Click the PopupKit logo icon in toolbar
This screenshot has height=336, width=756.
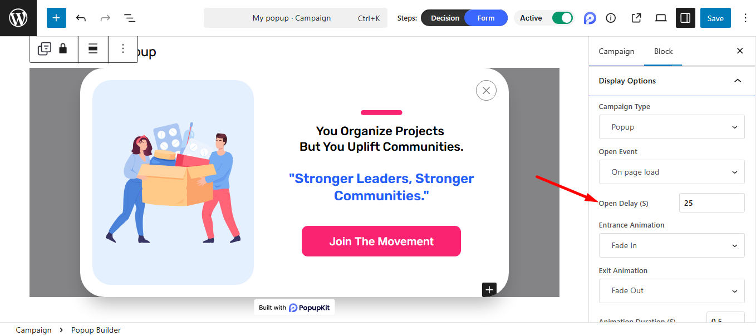pyautogui.click(x=590, y=18)
